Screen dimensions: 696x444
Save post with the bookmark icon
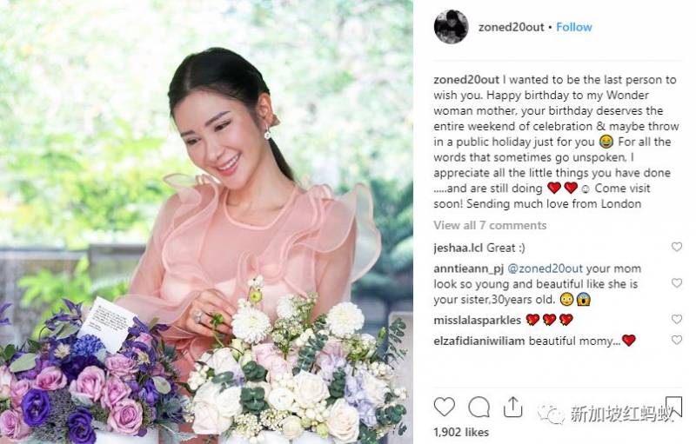click(x=673, y=407)
